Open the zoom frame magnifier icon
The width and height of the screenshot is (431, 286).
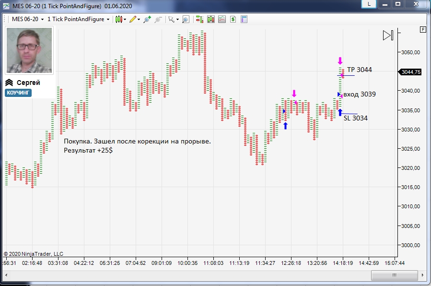[186, 19]
